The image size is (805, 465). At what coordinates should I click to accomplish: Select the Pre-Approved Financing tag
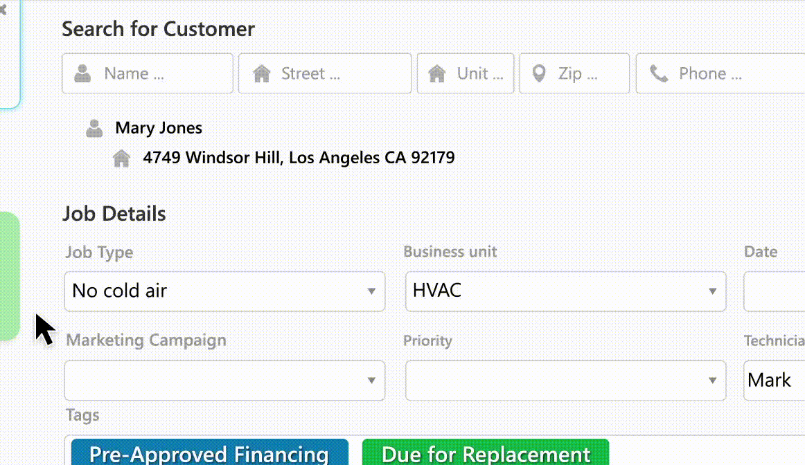209,454
